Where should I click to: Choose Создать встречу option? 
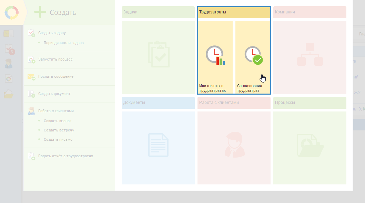coord(59,130)
